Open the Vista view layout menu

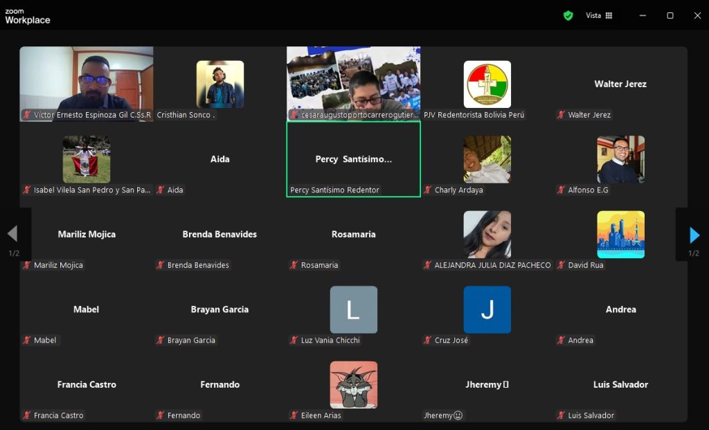tap(599, 15)
